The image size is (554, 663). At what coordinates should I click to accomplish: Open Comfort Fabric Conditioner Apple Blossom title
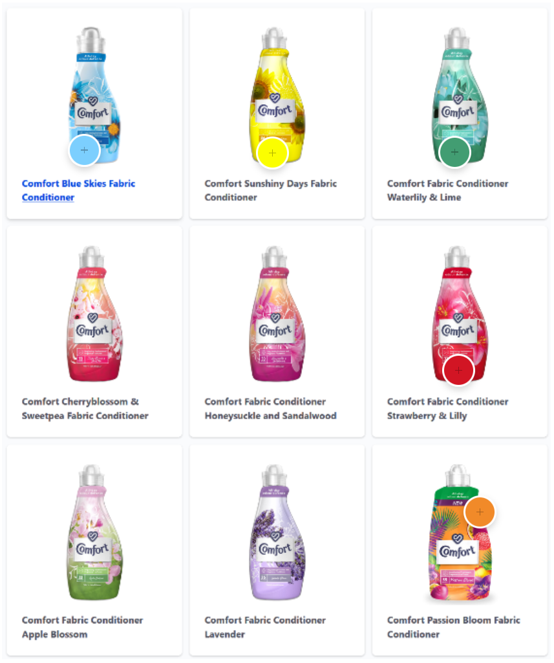[x=82, y=627]
